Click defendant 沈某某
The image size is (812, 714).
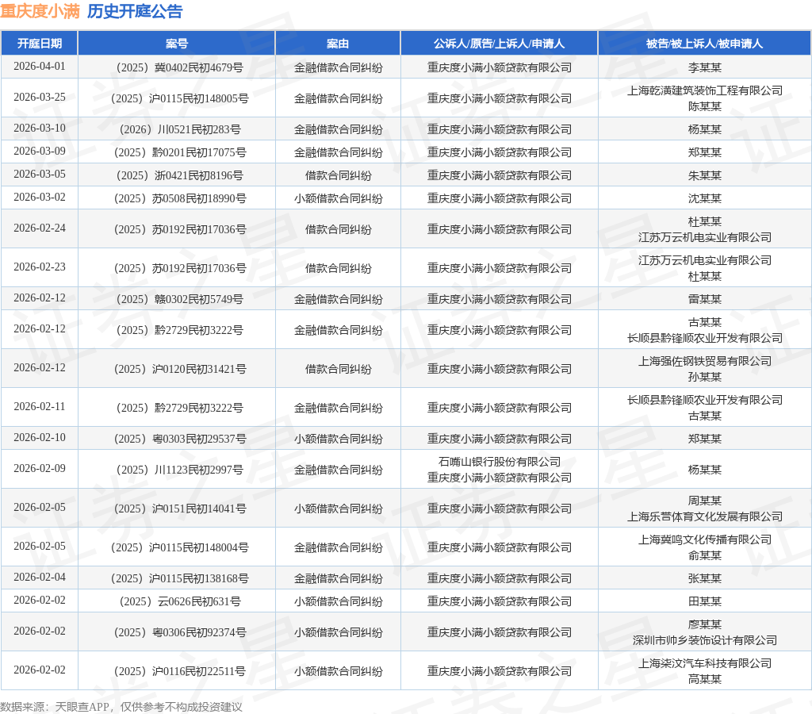tap(704, 198)
